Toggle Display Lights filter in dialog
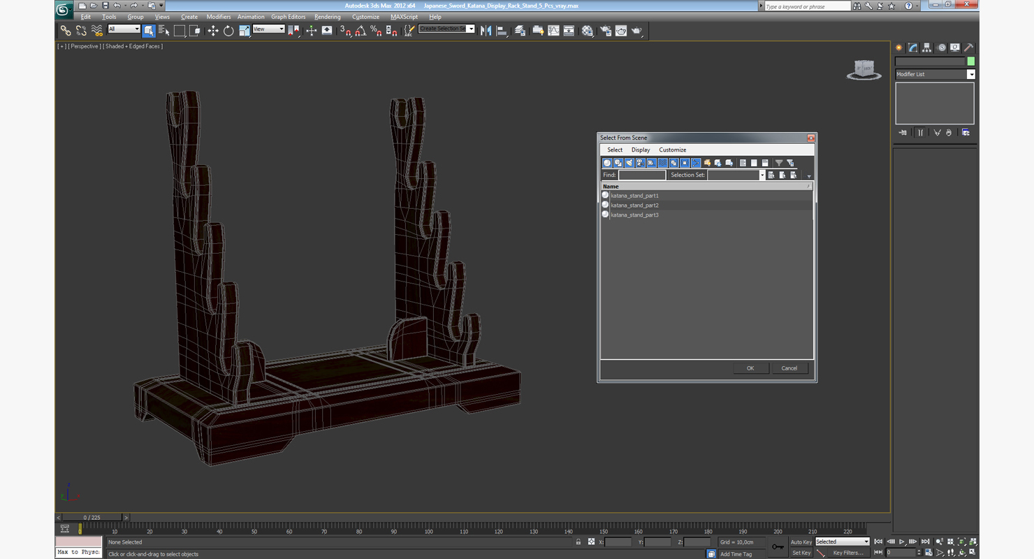Image resolution: width=1034 pixels, height=559 pixels. tap(629, 163)
